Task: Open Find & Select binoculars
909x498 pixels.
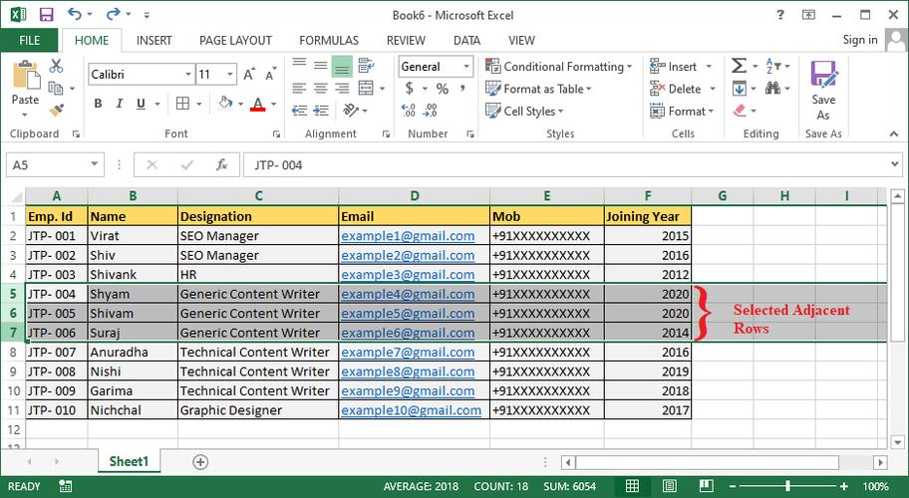Action: tap(772, 88)
